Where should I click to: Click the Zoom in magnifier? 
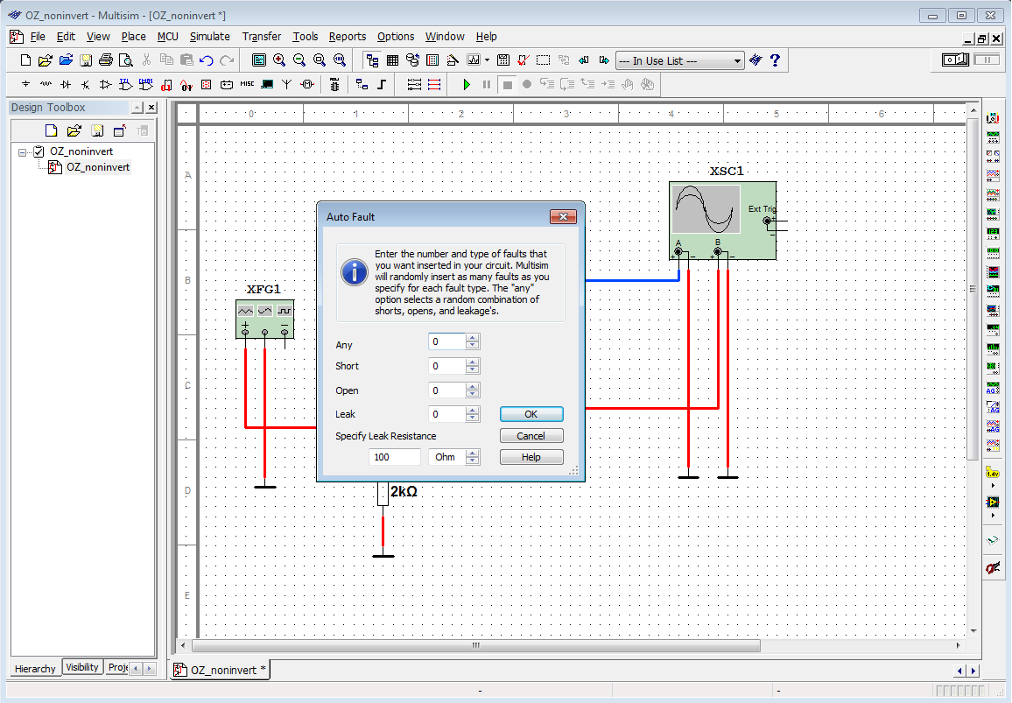tap(278, 60)
